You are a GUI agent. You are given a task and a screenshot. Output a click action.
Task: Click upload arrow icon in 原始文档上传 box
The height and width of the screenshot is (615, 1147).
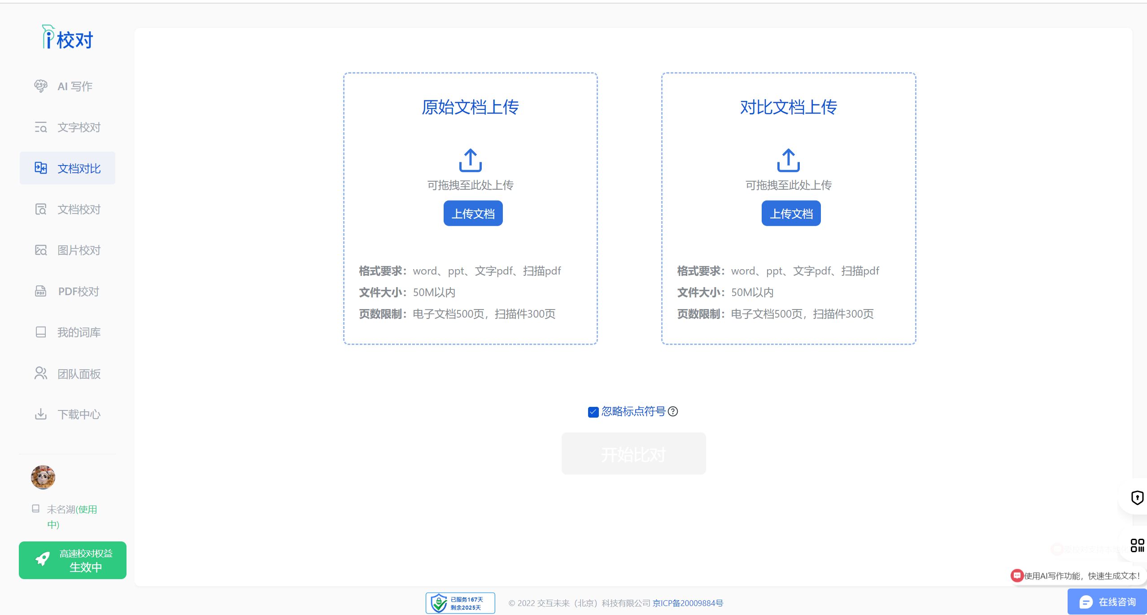tap(470, 160)
